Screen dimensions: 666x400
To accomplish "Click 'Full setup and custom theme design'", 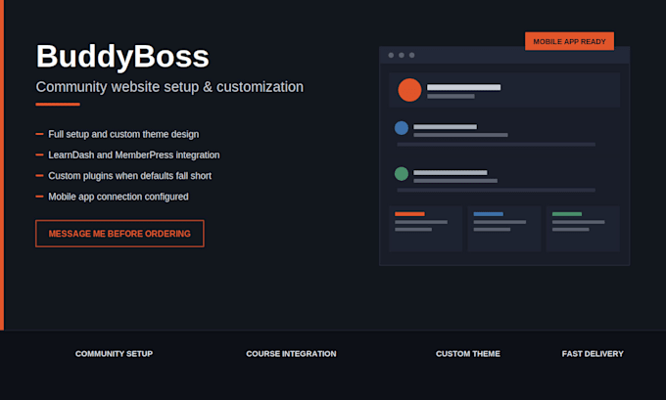I will click(x=123, y=134).
